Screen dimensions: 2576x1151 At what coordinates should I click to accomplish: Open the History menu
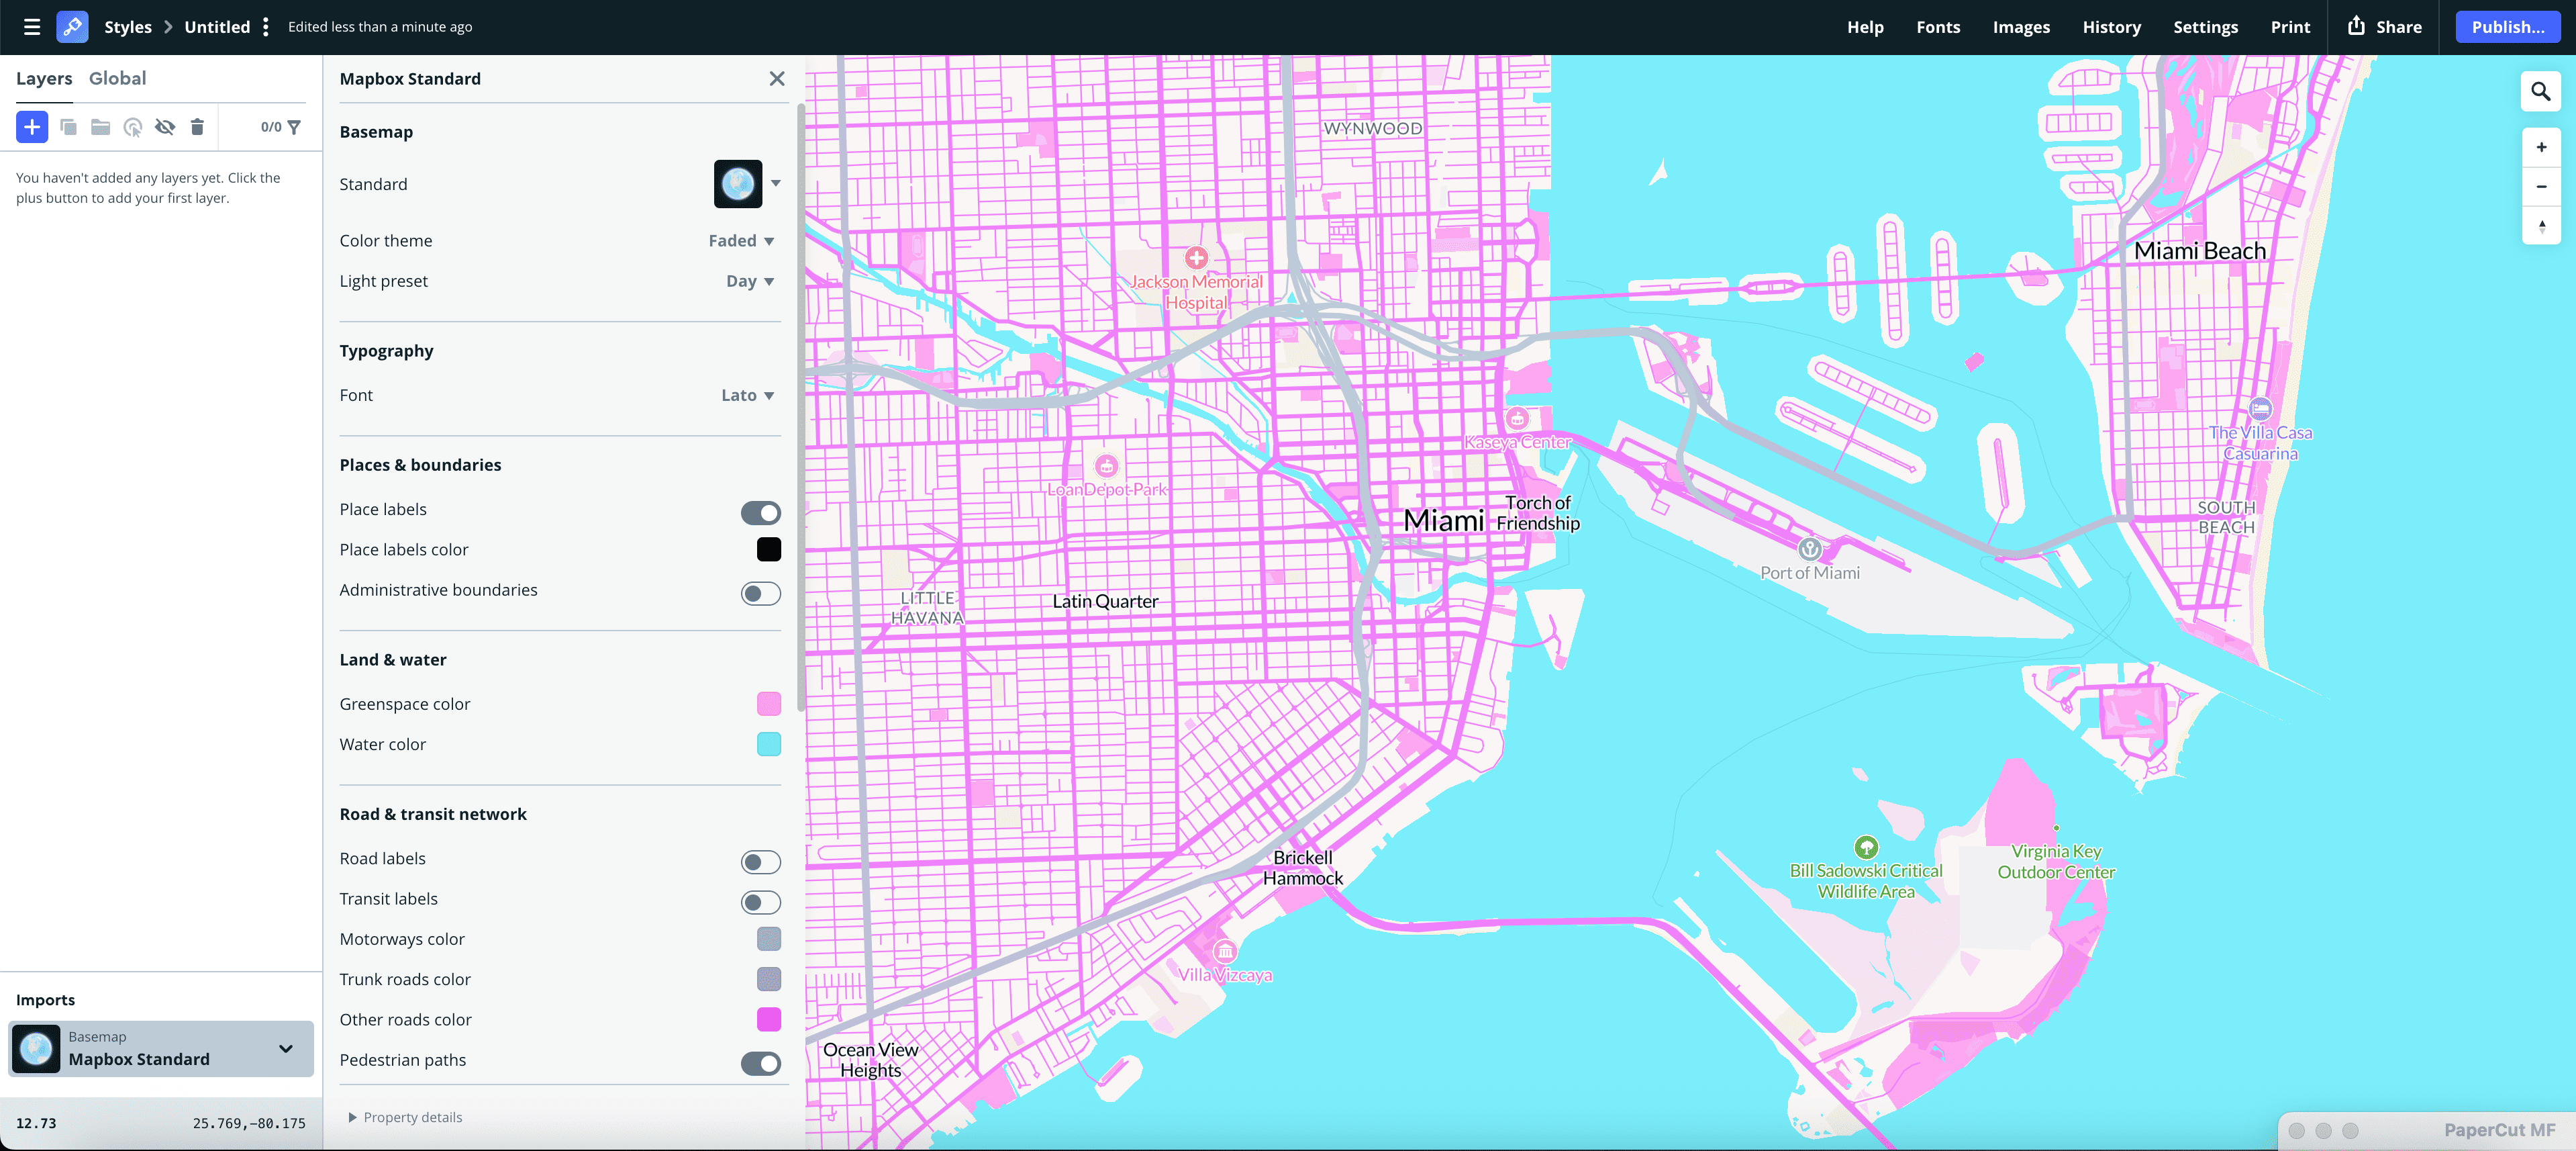pos(2111,27)
